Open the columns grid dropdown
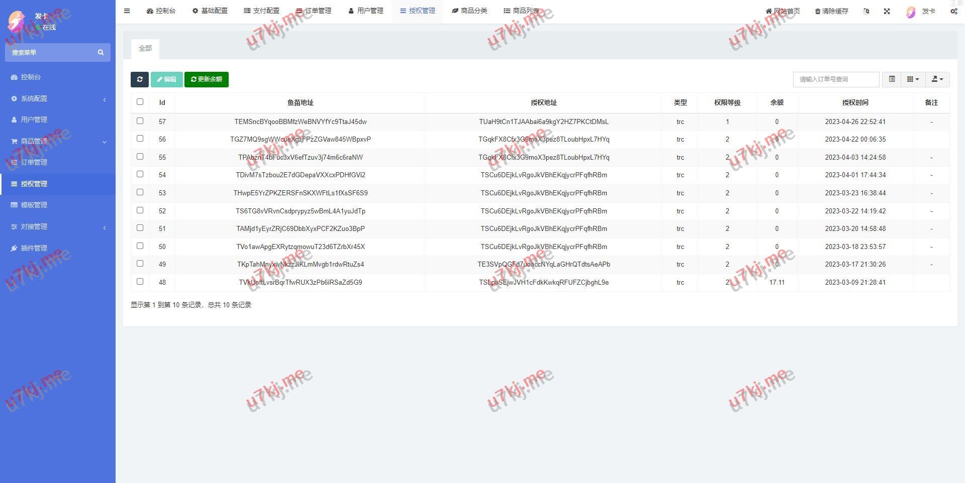 point(913,79)
